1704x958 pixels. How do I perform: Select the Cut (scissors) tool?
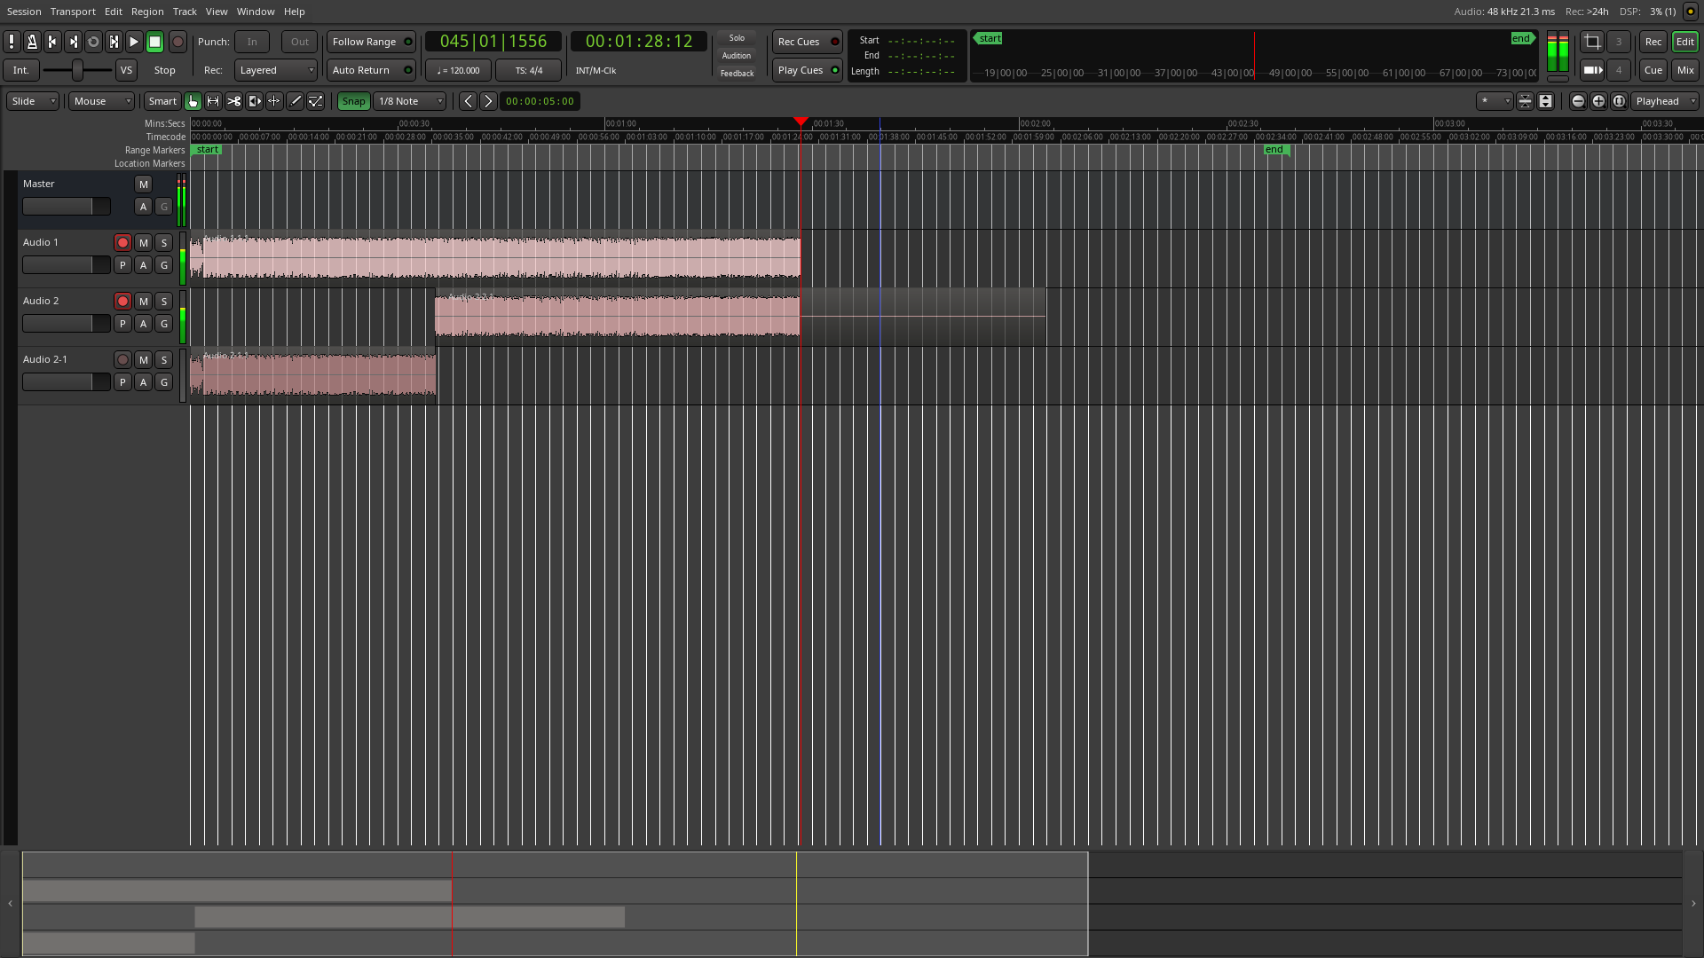click(233, 101)
